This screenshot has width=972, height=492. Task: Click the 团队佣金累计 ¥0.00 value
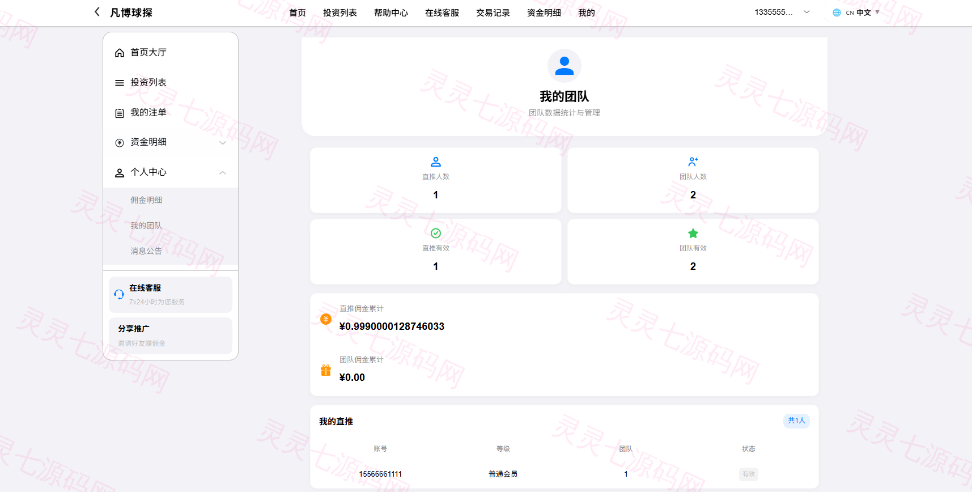(352, 378)
